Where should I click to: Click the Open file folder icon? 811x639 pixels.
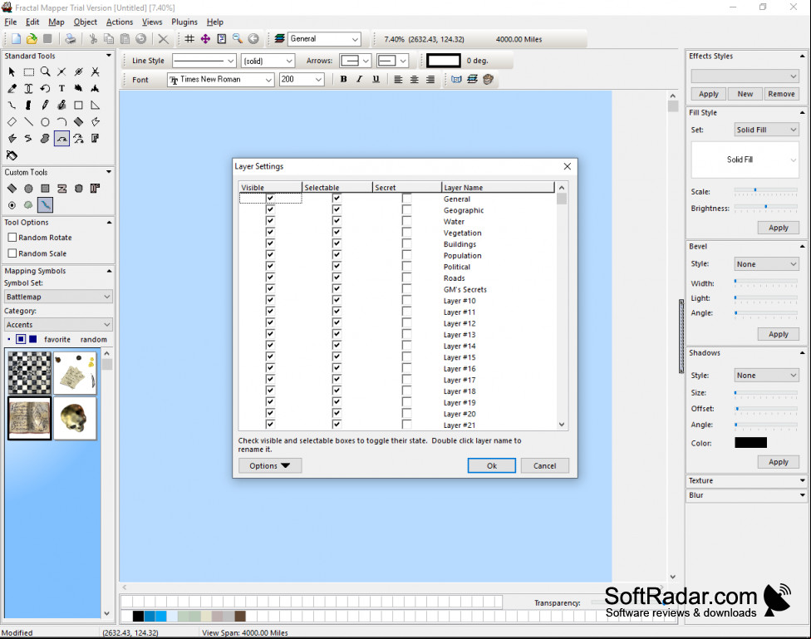(x=32, y=39)
